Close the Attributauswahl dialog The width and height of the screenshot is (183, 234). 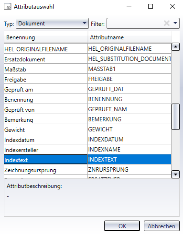[x=172, y=6]
